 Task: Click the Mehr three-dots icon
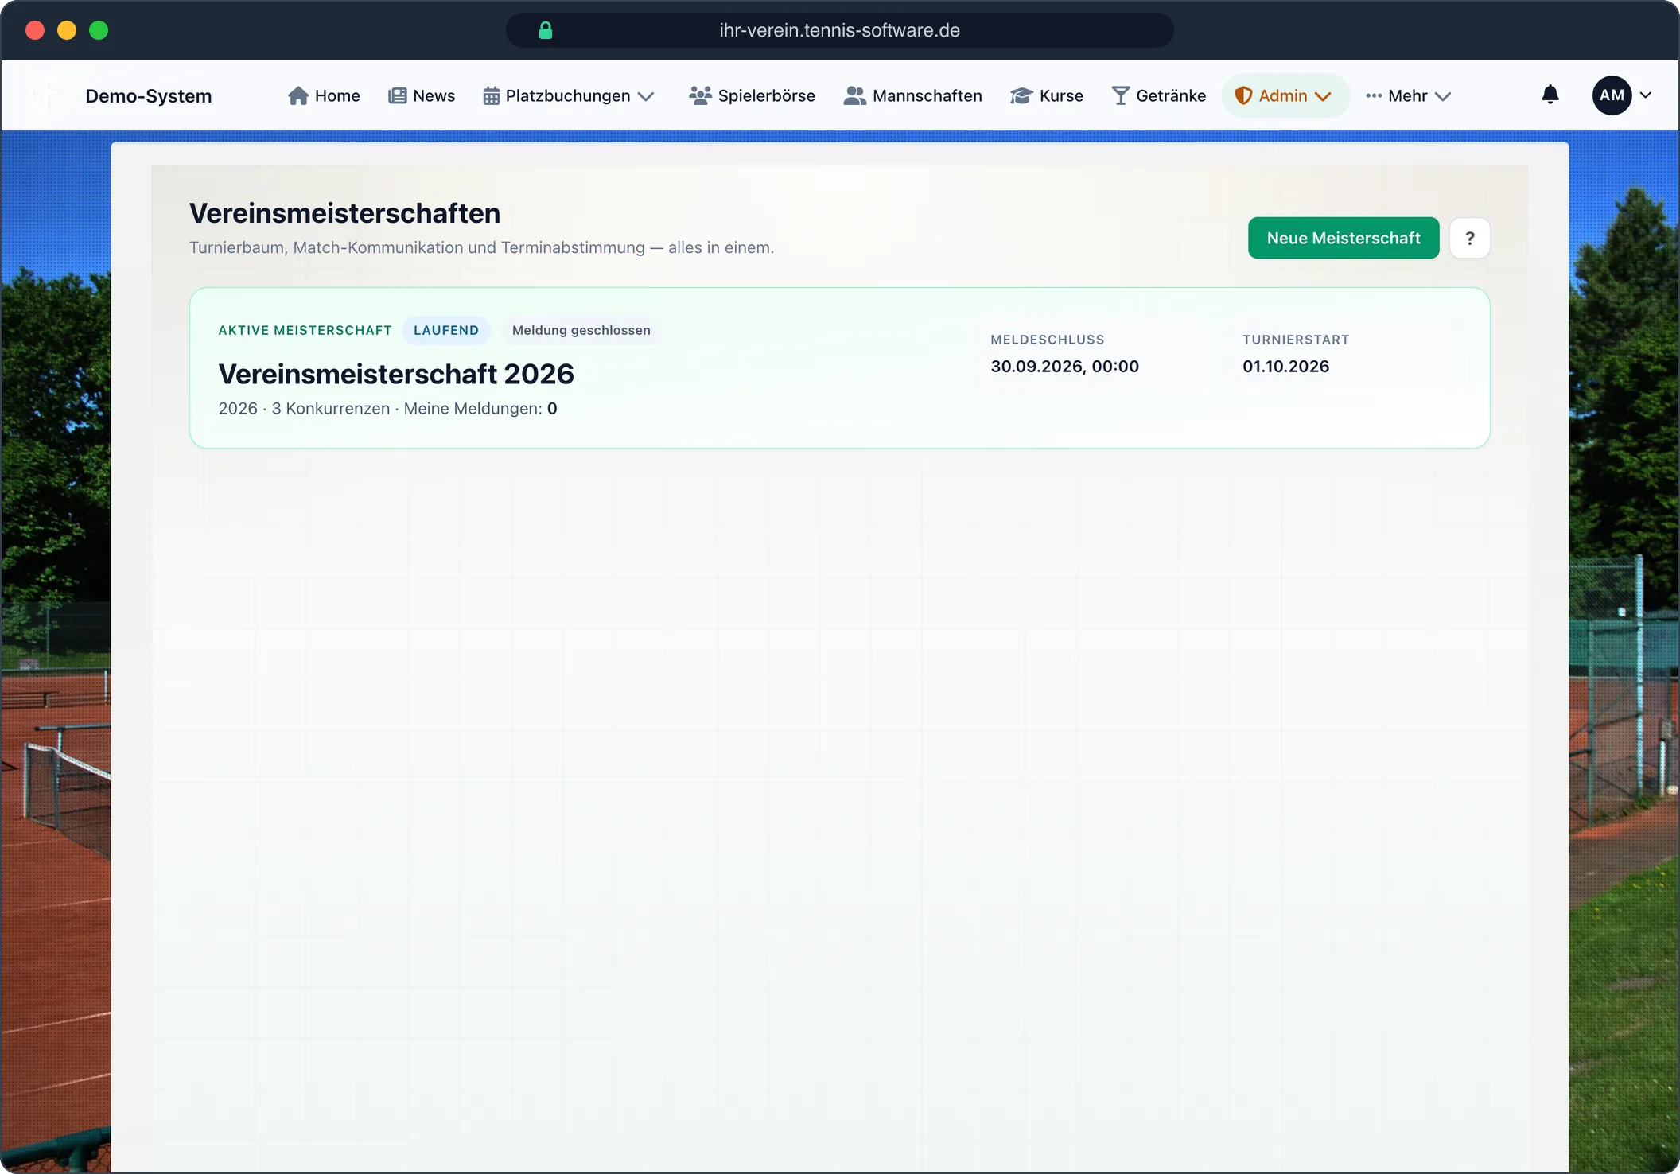pyautogui.click(x=1374, y=96)
